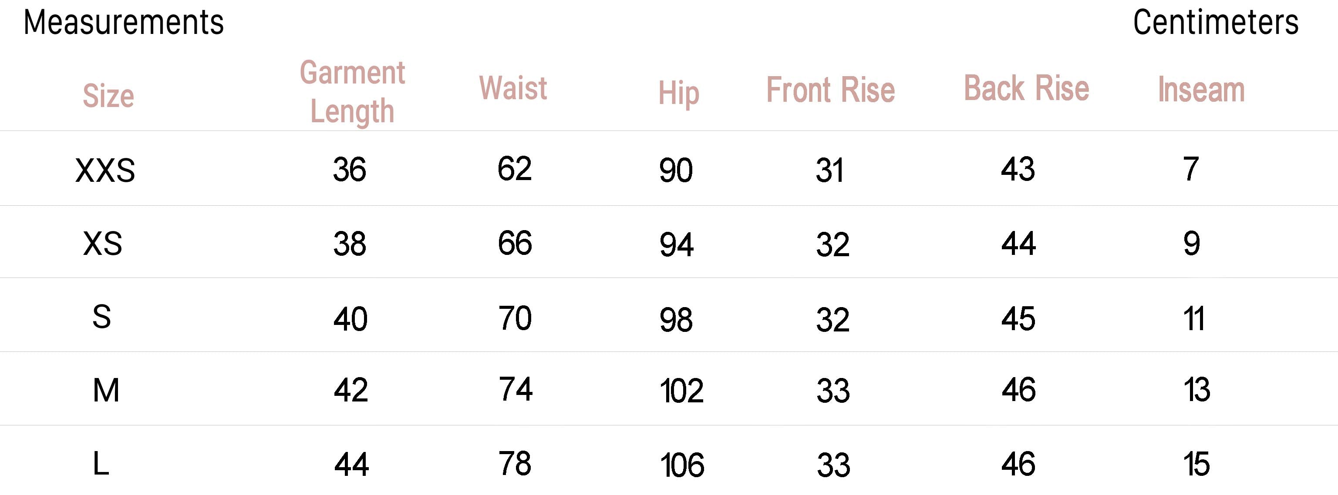Click the Waist column header
Screen dimensions: 1338x495
coord(512,88)
